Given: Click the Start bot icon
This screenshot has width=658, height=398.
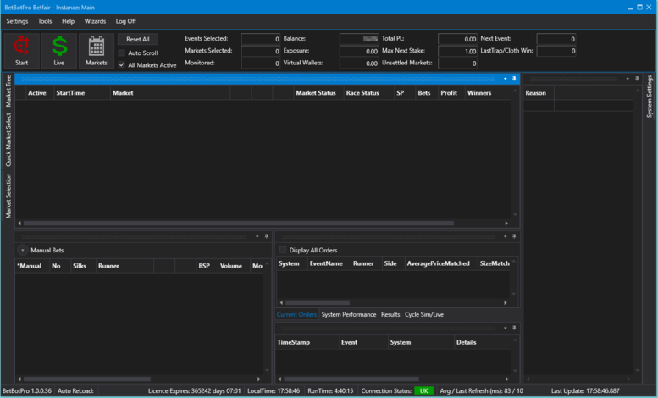Looking at the screenshot, I should 22,51.
